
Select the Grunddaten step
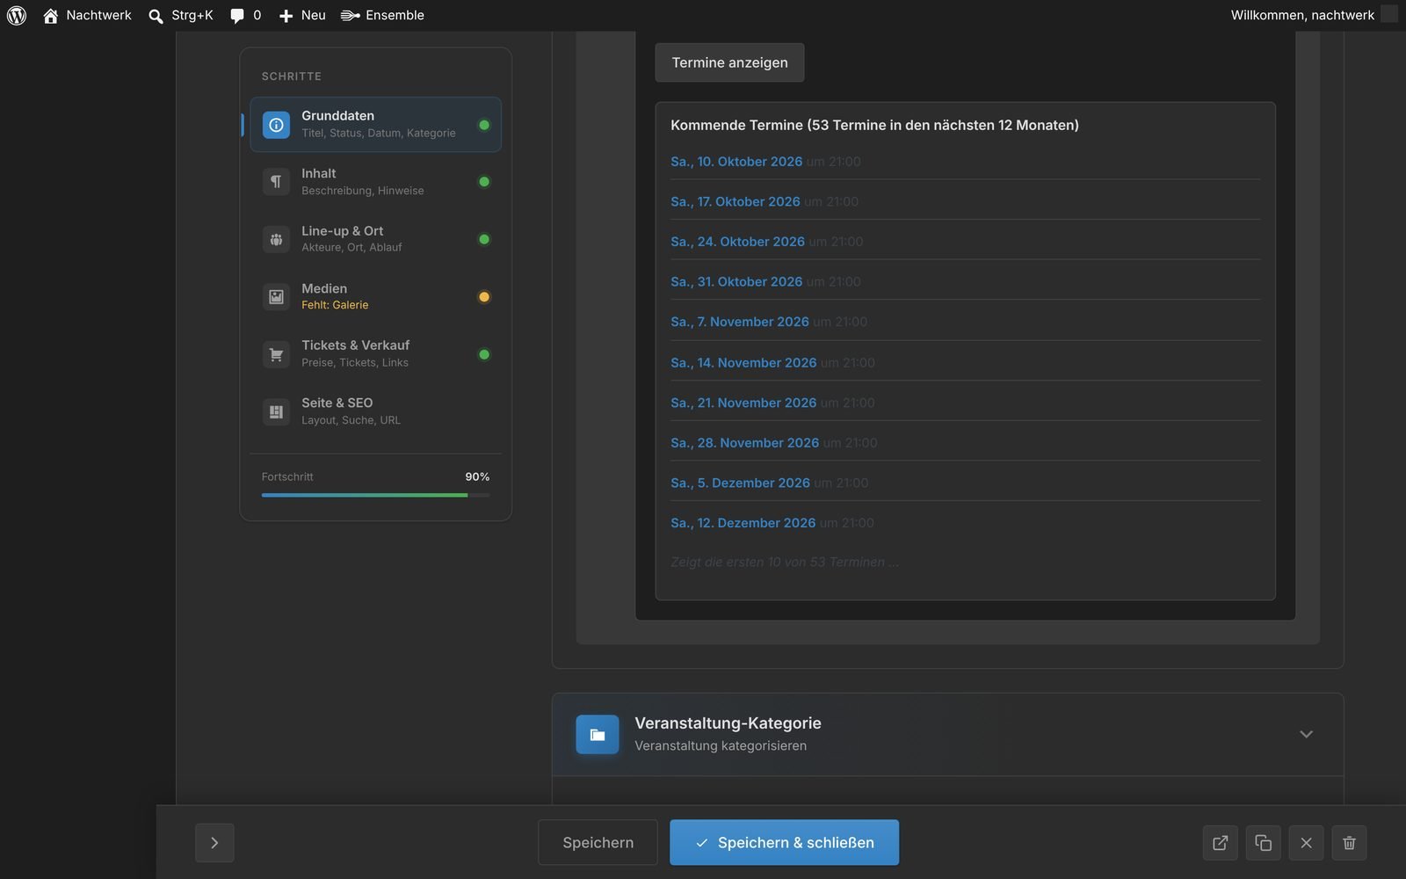[x=375, y=124]
